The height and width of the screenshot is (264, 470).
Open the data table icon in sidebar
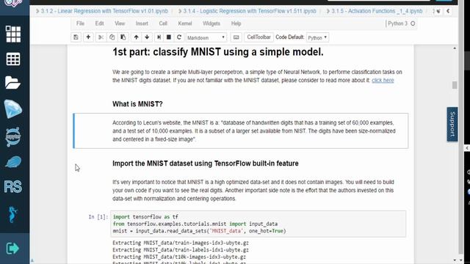coord(13,59)
